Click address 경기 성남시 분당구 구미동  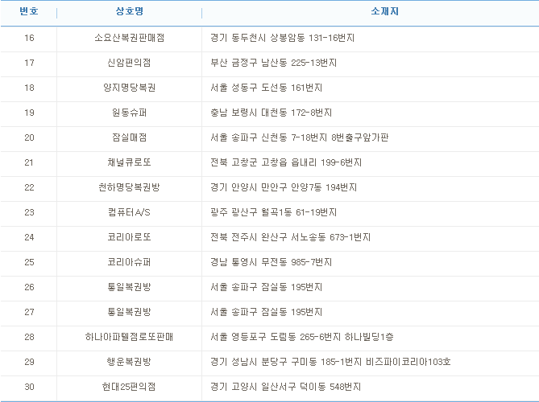click(x=263, y=362)
